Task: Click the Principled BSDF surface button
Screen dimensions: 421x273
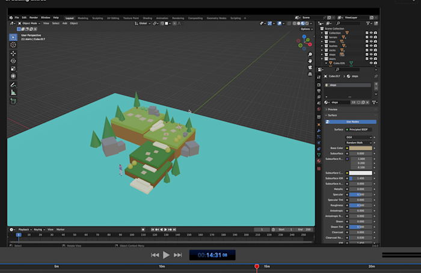Action: (359, 129)
